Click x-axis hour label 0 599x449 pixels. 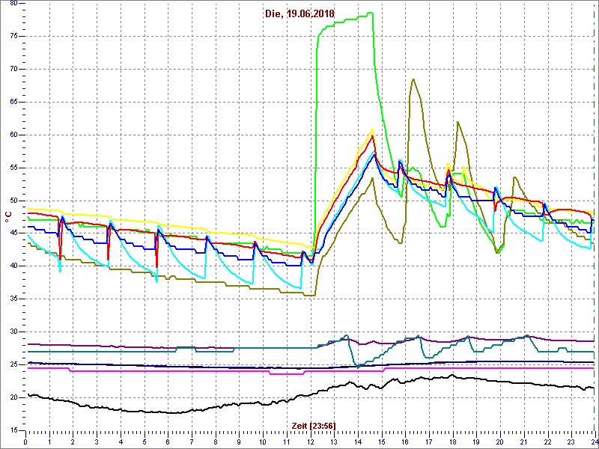[25, 442]
